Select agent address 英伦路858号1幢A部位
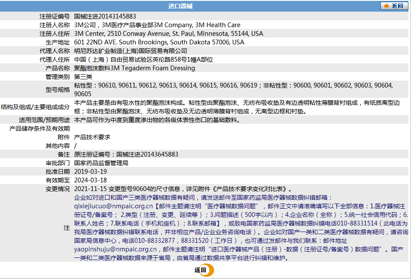Screen dimensions: 411x279 click(x=183, y=60)
